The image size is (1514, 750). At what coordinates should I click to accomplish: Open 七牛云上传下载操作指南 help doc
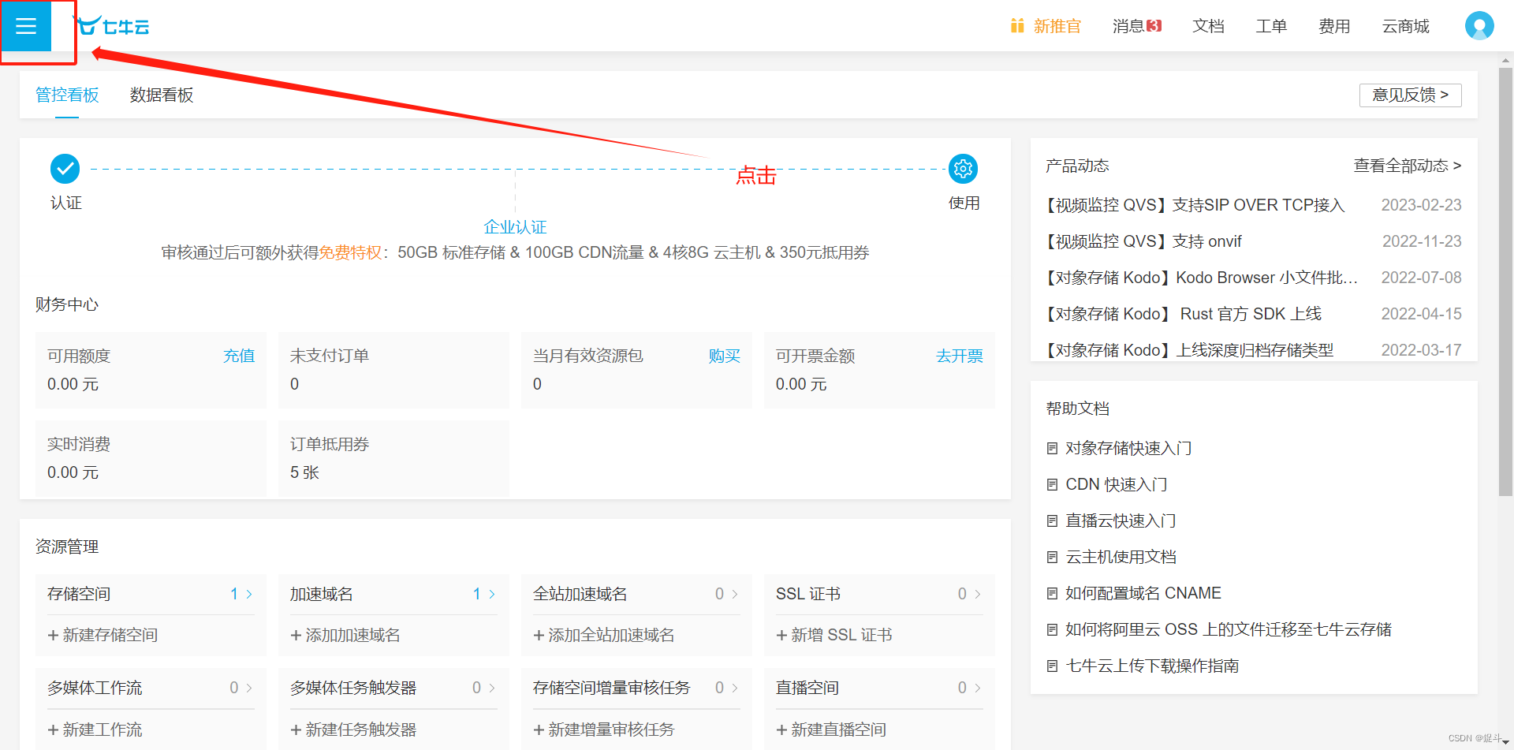coord(1152,666)
